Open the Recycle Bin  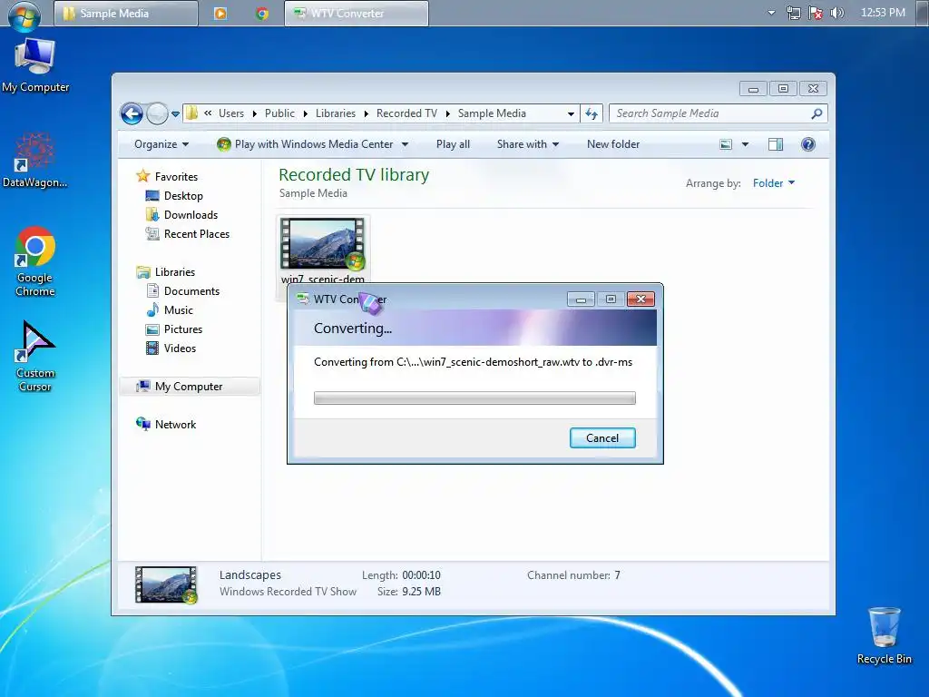tap(884, 635)
